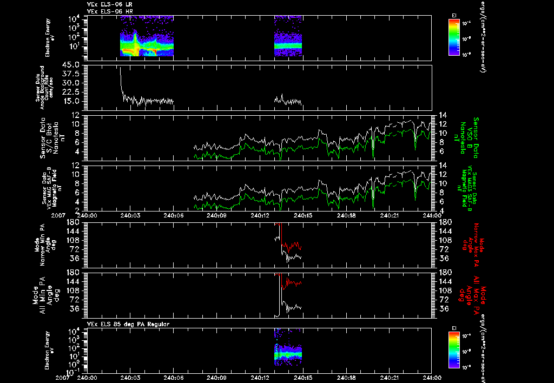This screenshot has height=383, width=554.
Task: Click the bottom EI color scale bar
Action: [x=454, y=350]
